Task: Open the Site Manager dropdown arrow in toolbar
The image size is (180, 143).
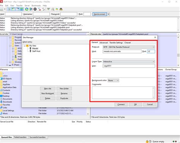Action: [x=5, y=9]
